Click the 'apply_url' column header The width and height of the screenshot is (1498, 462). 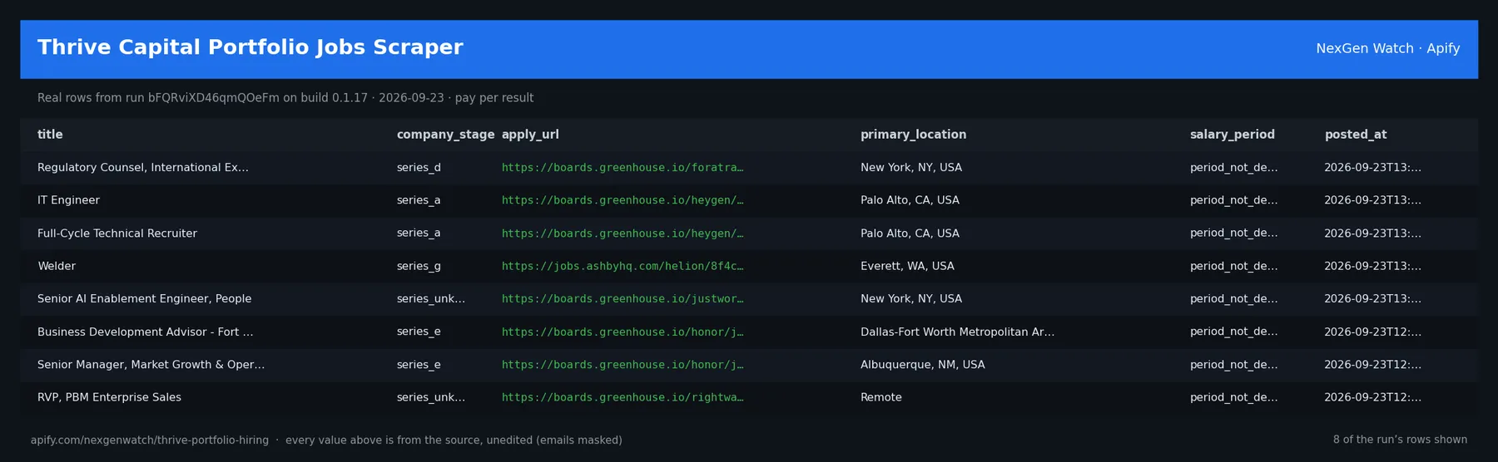[x=530, y=135]
